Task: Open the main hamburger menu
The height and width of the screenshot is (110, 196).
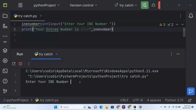Action: coord(21,5)
